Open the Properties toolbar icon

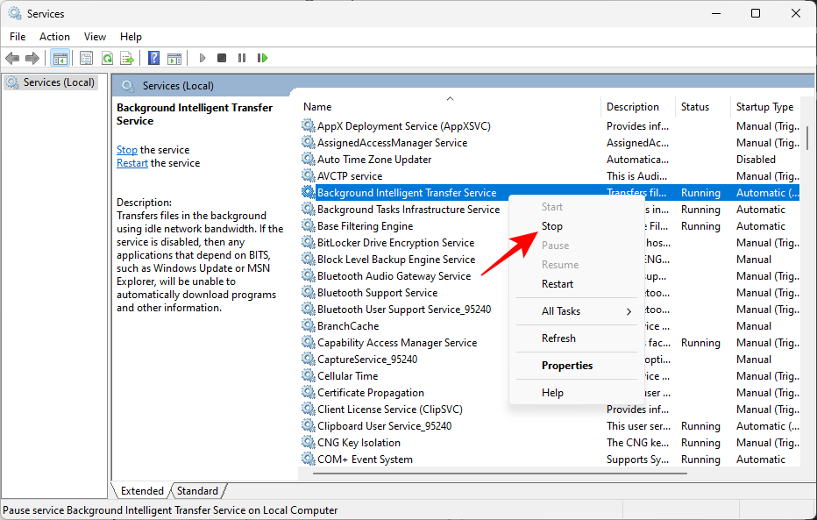pos(84,58)
